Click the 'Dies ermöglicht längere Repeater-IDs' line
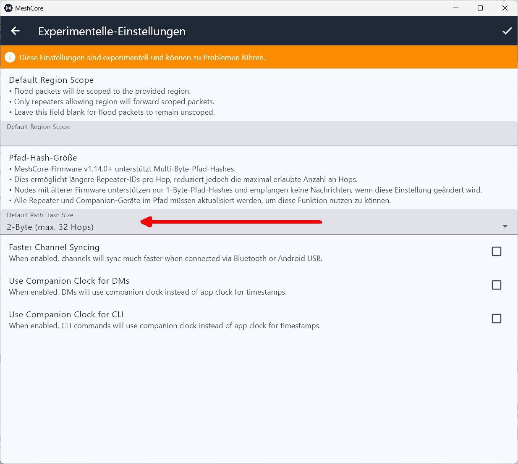Viewport: 518px width, 464px height. (183, 179)
